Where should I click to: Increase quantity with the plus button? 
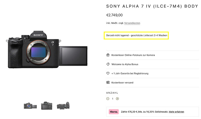(117, 99)
